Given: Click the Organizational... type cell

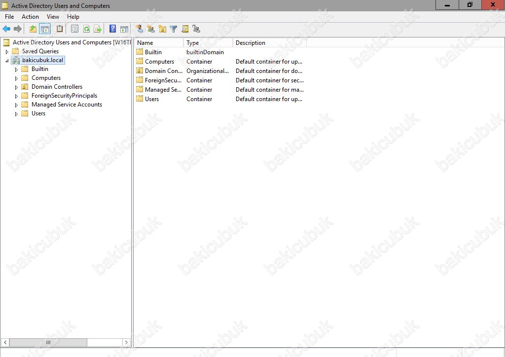Looking at the screenshot, I should (x=208, y=71).
